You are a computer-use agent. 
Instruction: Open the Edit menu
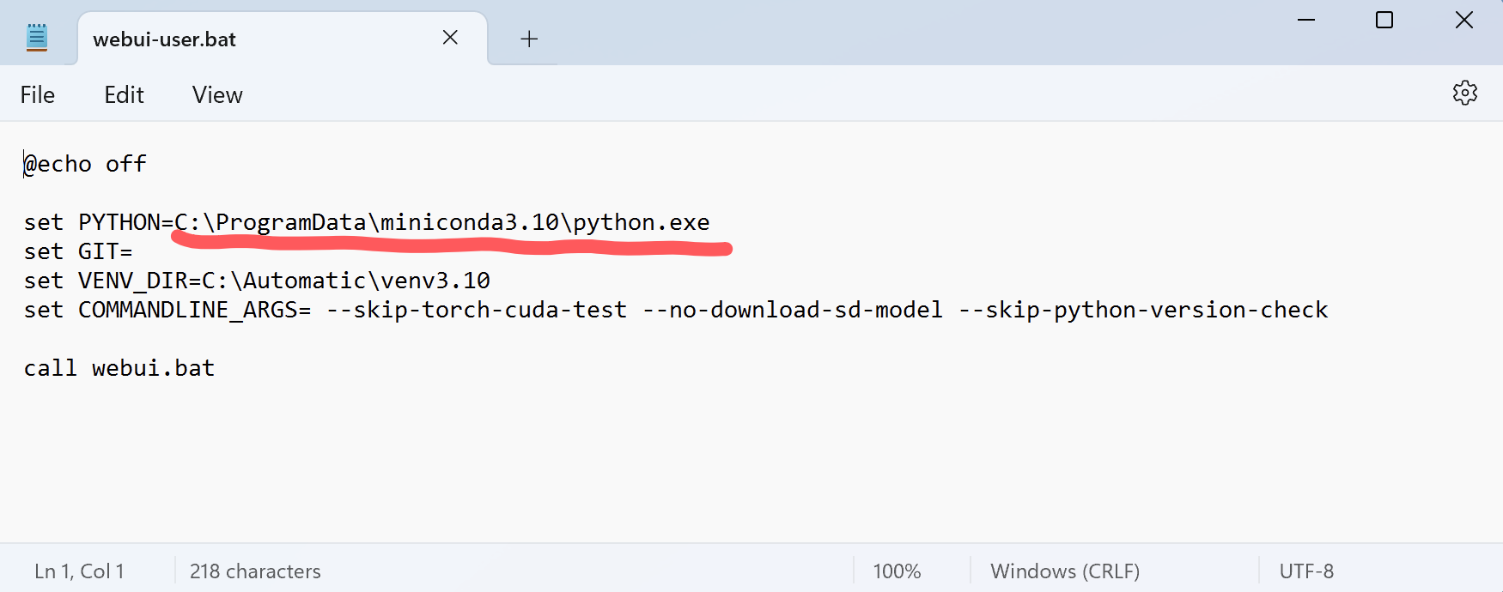coord(124,95)
